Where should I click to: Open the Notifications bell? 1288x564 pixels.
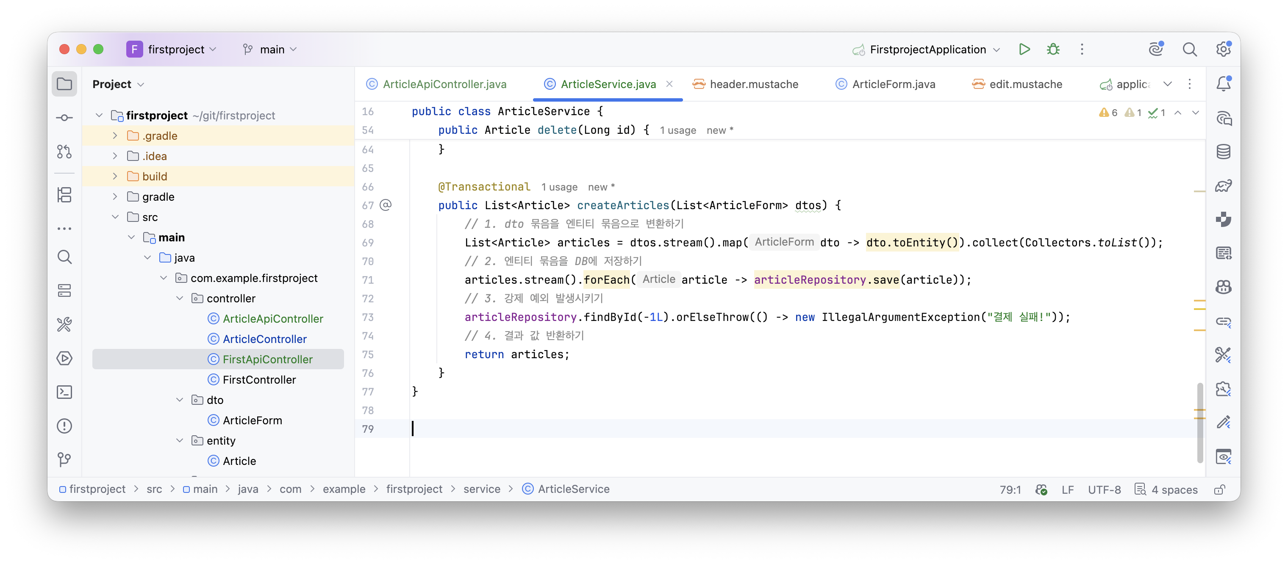click(x=1223, y=83)
